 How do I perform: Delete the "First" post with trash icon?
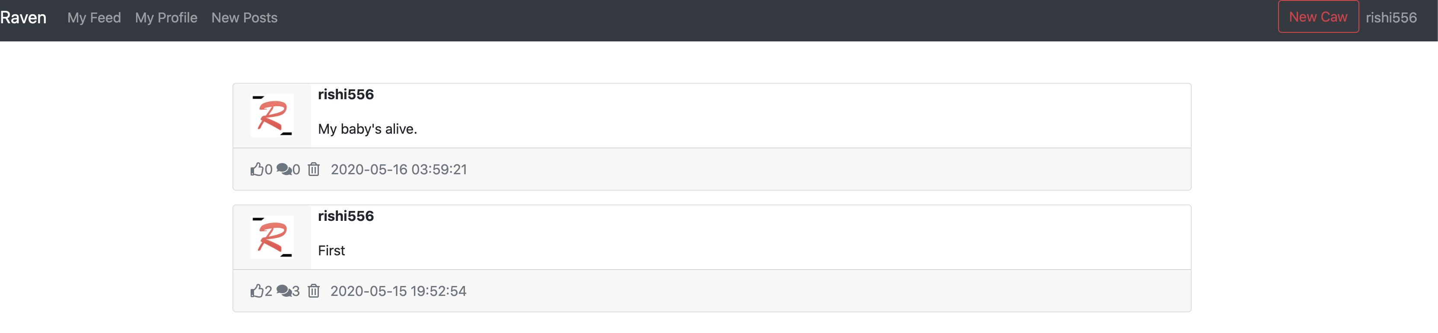coord(314,291)
